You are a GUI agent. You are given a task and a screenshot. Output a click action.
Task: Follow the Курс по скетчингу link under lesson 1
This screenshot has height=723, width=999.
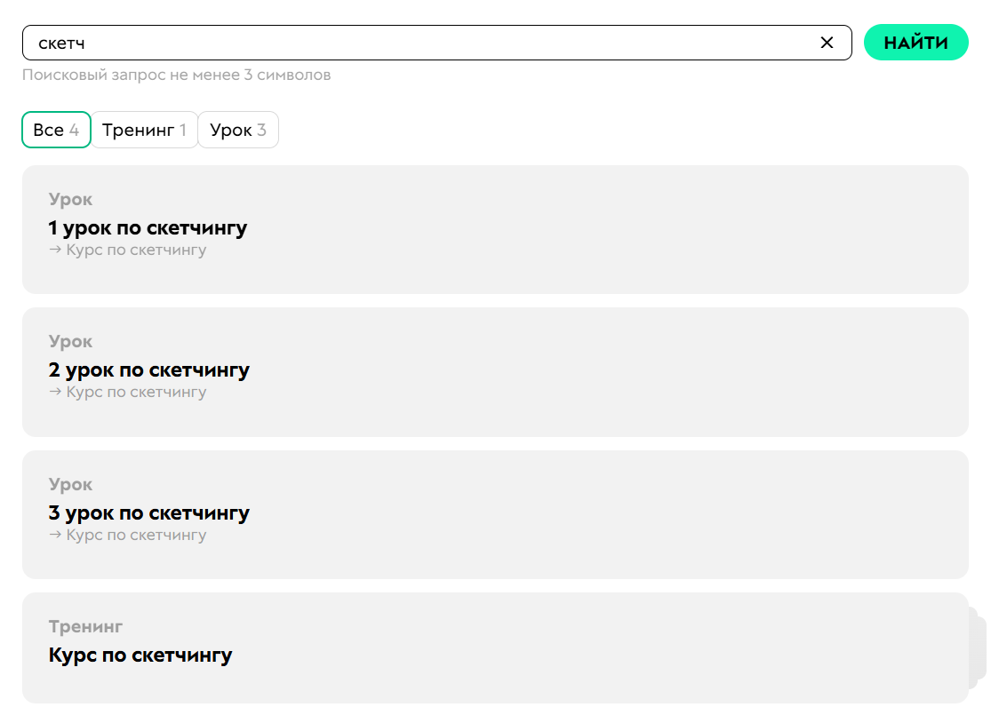point(136,250)
